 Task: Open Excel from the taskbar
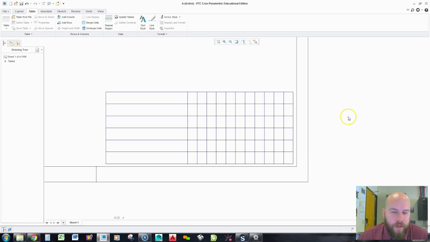point(61,238)
